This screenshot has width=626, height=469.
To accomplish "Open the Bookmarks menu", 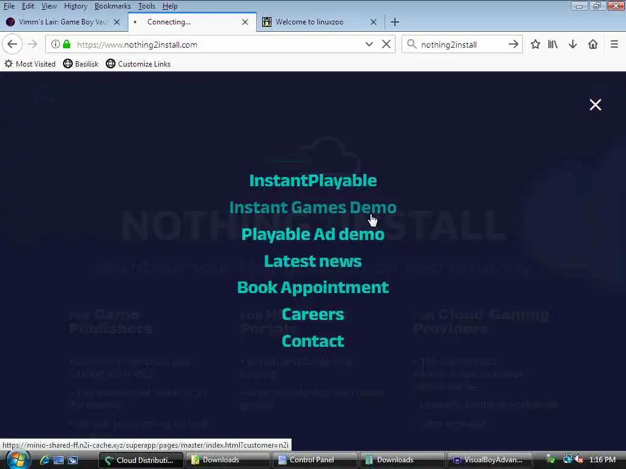I will pyautogui.click(x=112, y=6).
